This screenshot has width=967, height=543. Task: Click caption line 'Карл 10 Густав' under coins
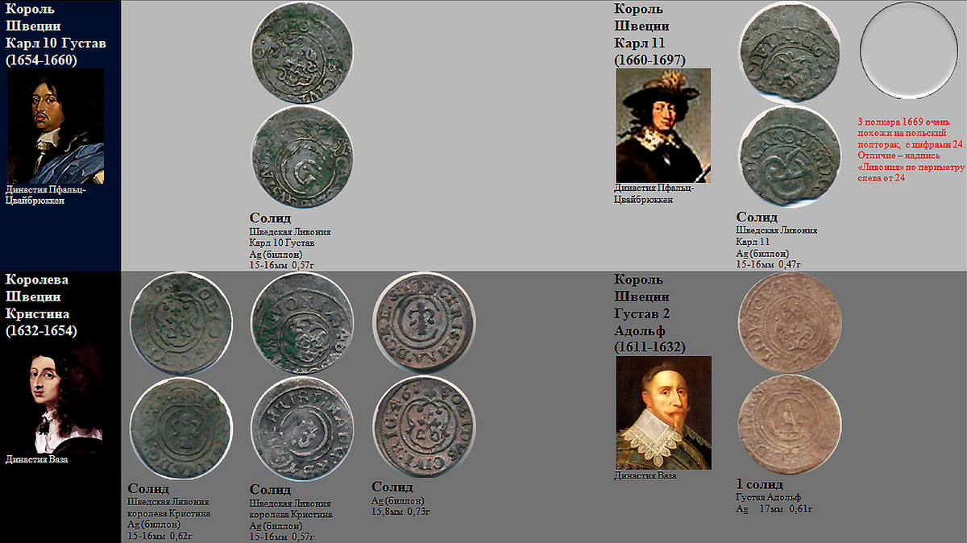(282, 242)
